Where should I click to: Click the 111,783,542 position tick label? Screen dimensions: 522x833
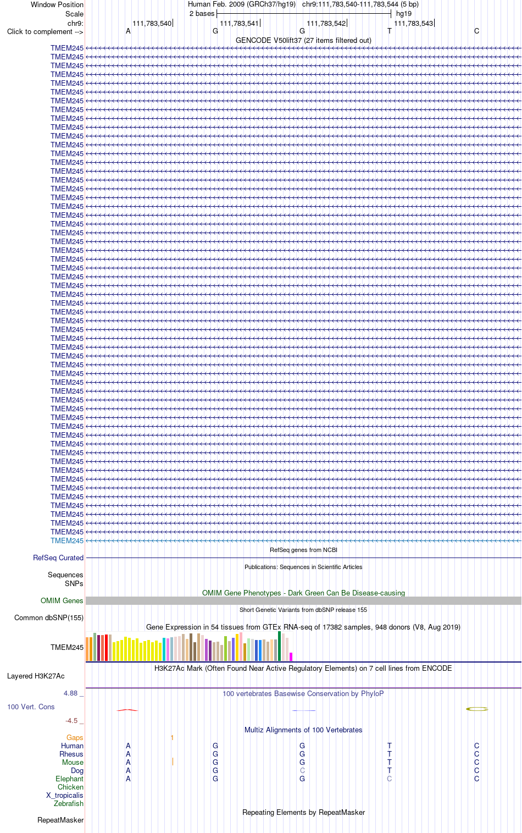pos(326,23)
